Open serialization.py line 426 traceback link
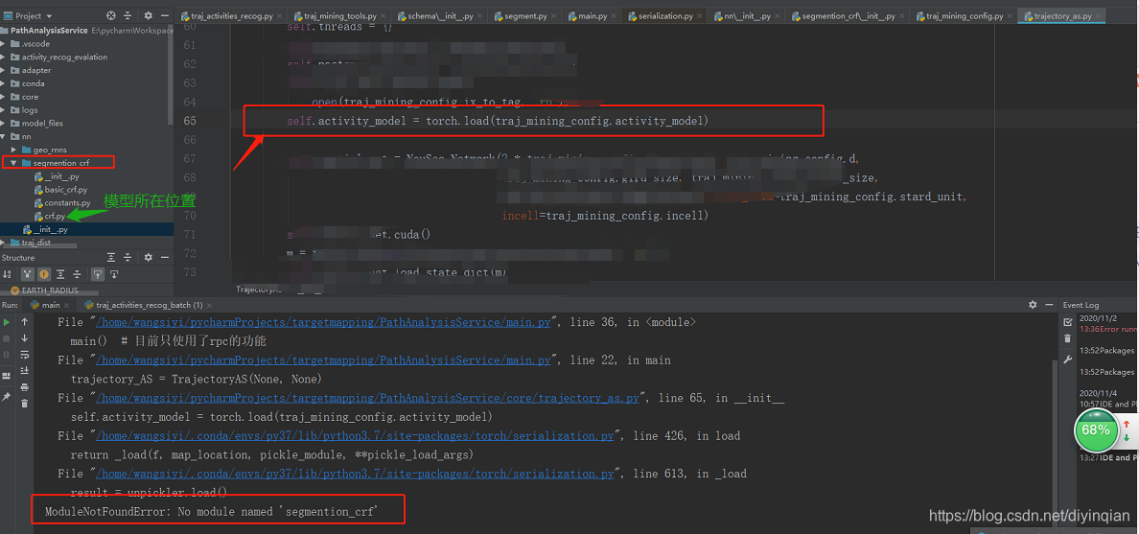The width and height of the screenshot is (1139, 534). click(x=355, y=436)
